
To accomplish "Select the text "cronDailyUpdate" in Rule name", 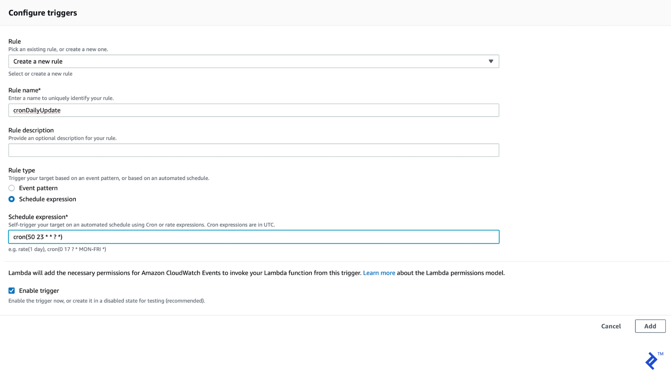I will click(x=37, y=110).
